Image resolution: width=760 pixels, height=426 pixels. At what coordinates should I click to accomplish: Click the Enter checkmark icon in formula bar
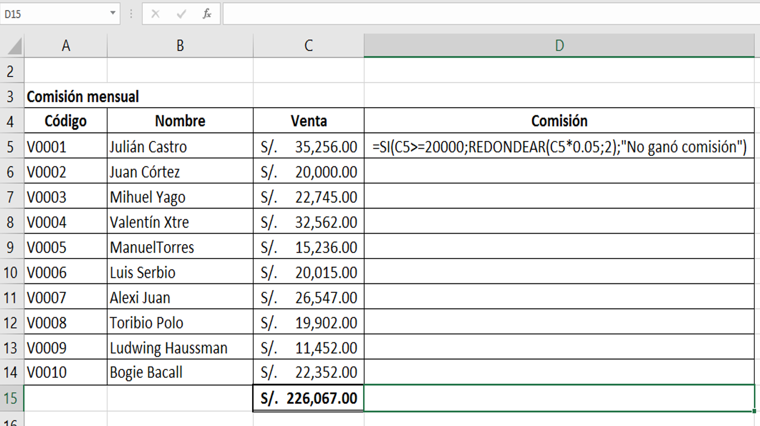coord(181,14)
